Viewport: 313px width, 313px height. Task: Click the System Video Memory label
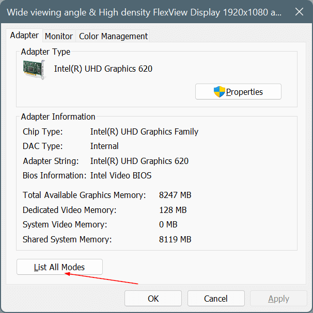65,225
